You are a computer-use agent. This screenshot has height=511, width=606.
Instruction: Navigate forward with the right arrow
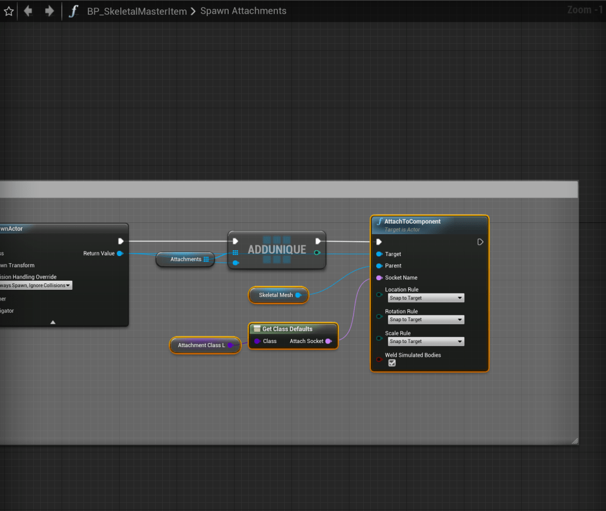click(x=49, y=11)
